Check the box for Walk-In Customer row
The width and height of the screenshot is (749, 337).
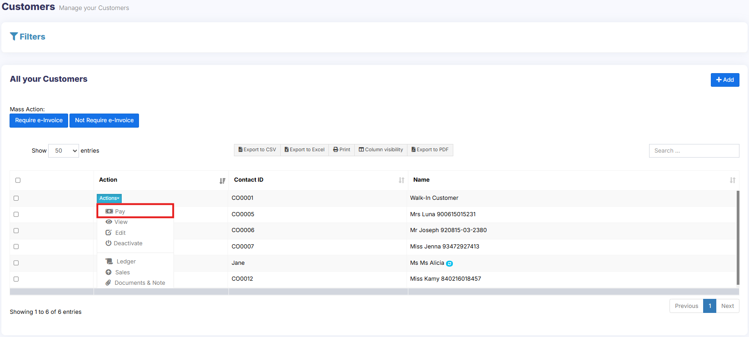(16, 198)
